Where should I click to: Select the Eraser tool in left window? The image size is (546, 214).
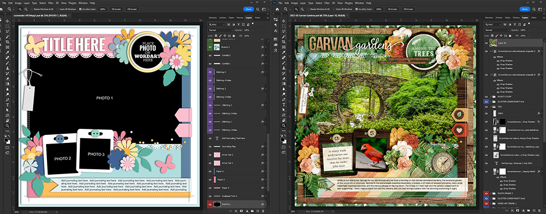pos(7,78)
